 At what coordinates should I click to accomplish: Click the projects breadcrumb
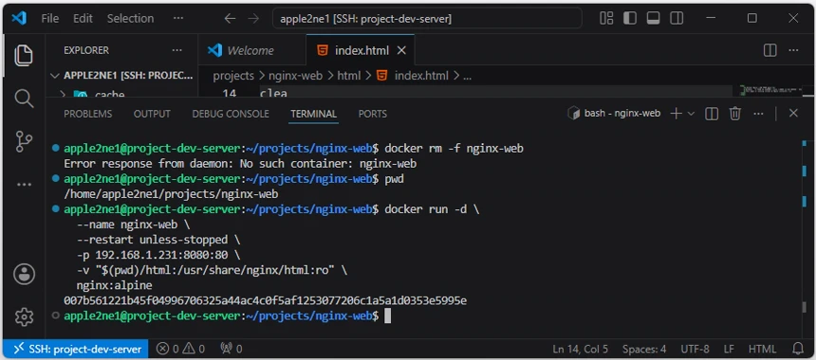click(x=233, y=76)
